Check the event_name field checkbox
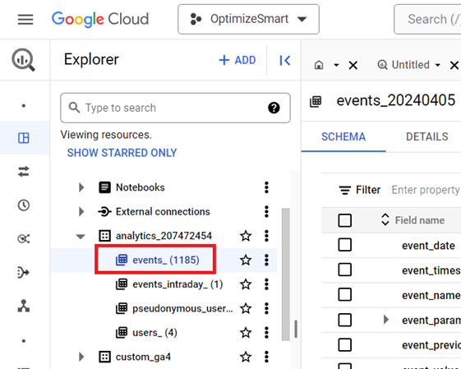461x369 pixels. (x=345, y=294)
